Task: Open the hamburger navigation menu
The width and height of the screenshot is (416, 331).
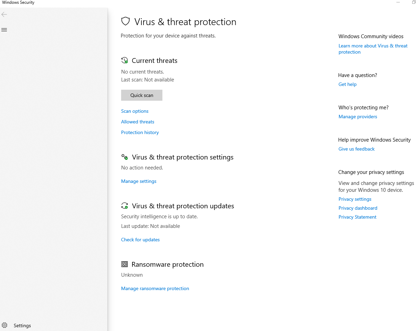Action: coord(4,30)
